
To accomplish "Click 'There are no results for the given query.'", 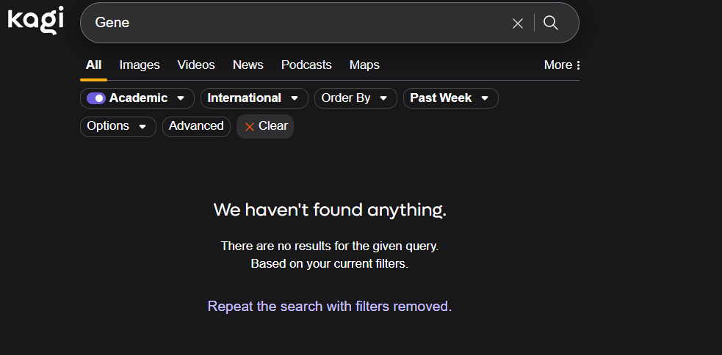I will tap(330, 246).
